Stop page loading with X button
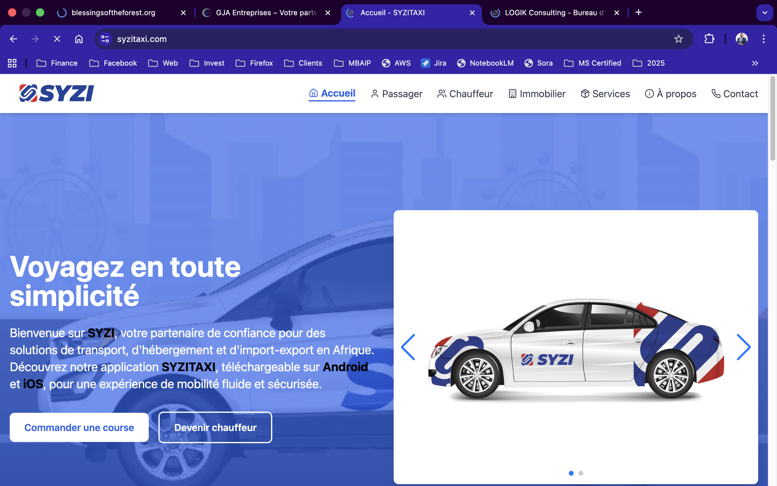This screenshot has height=486, width=777. (x=57, y=39)
